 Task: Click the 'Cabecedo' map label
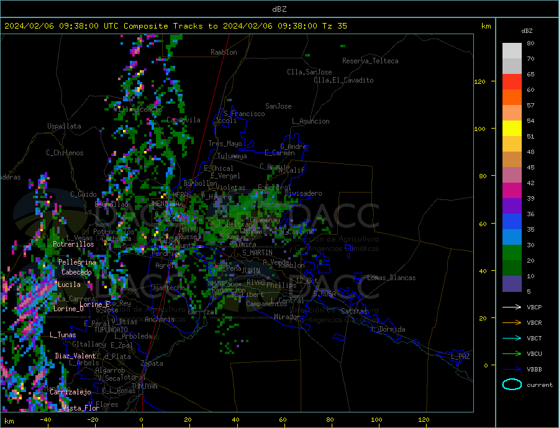(x=76, y=272)
